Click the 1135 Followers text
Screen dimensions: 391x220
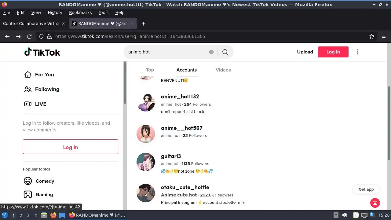pyautogui.click(x=195, y=164)
